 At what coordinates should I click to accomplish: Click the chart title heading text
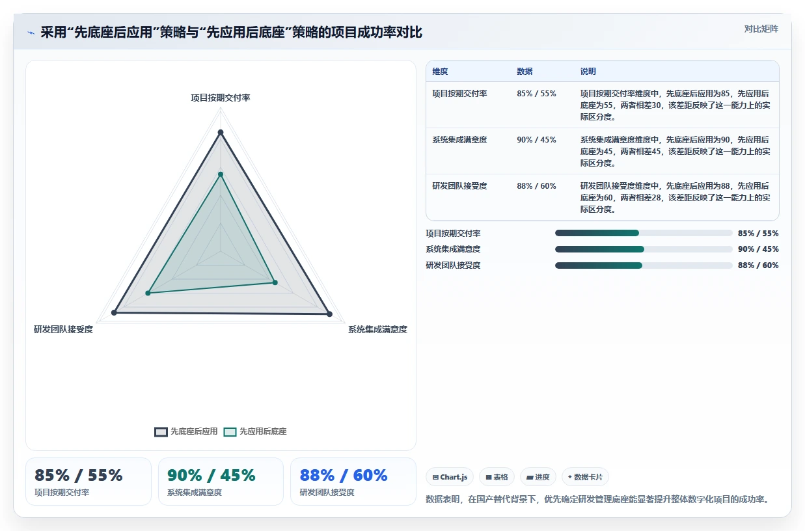[x=232, y=33]
